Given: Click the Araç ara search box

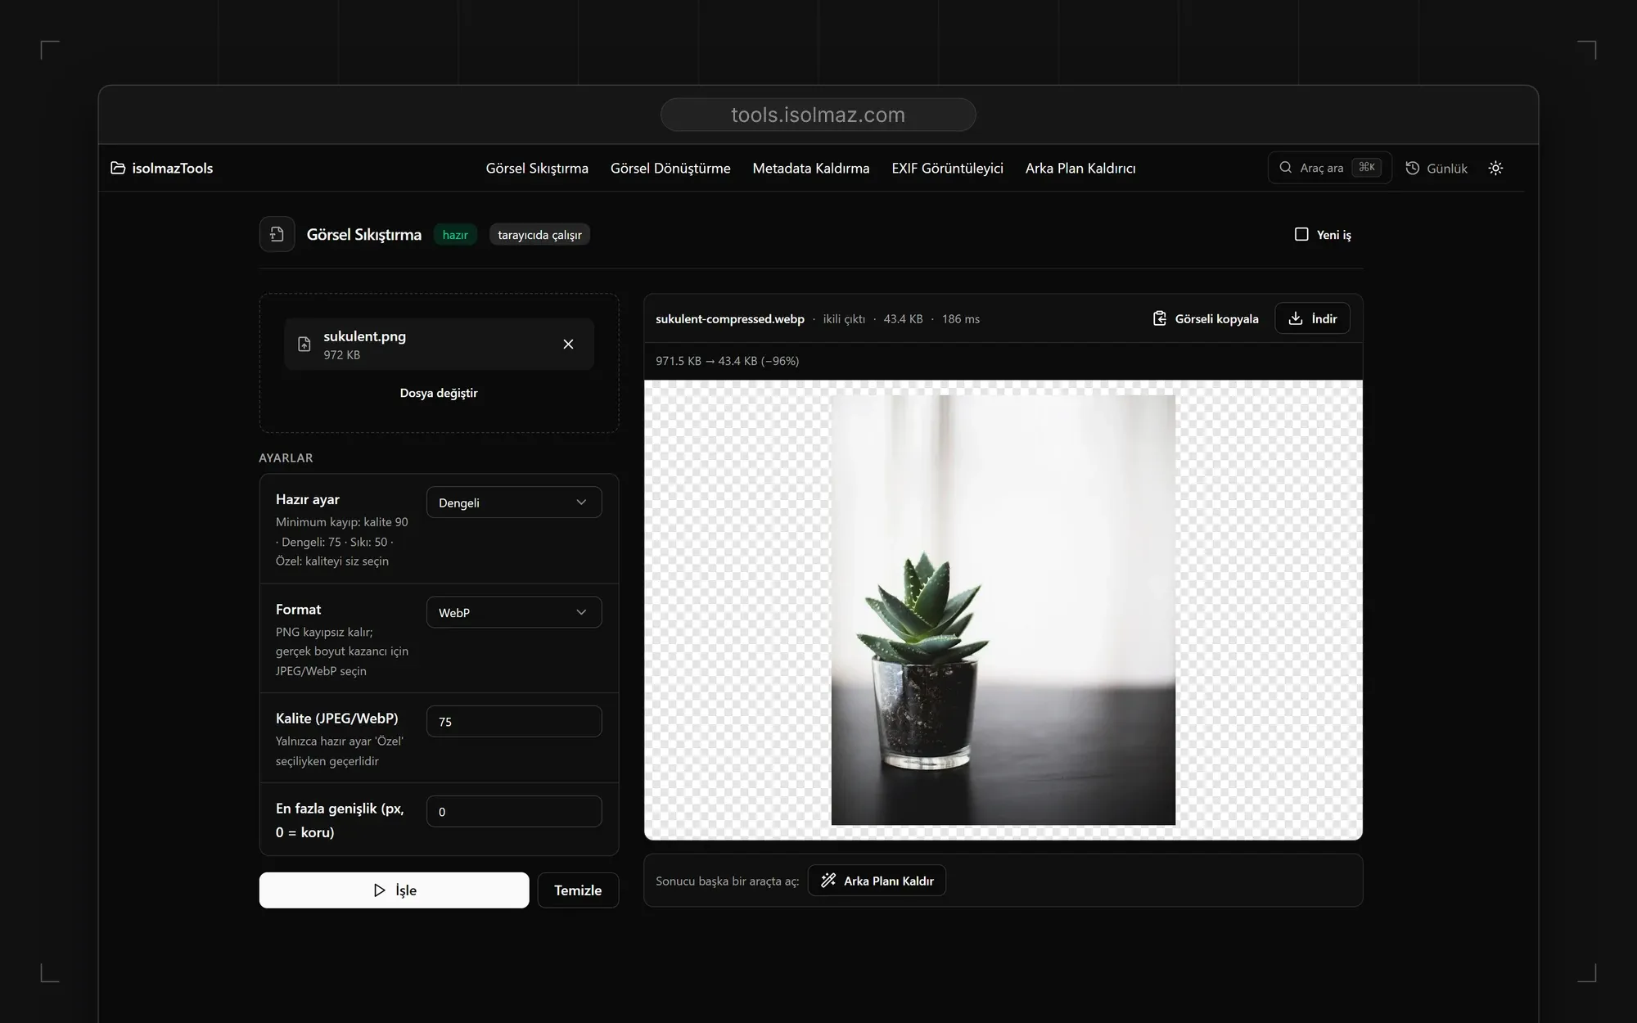Looking at the screenshot, I should [1329, 168].
